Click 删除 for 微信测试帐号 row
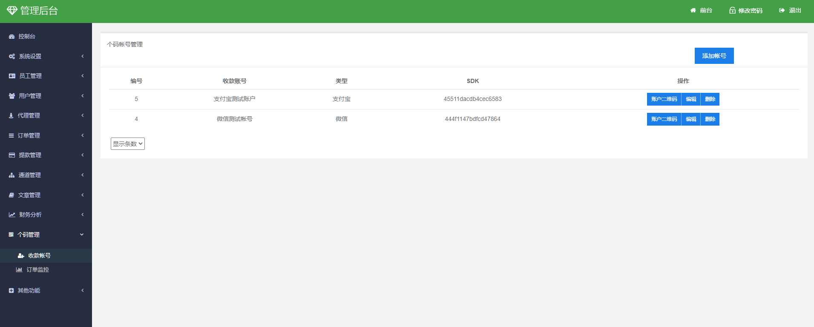This screenshot has height=327, width=814. pyautogui.click(x=710, y=119)
